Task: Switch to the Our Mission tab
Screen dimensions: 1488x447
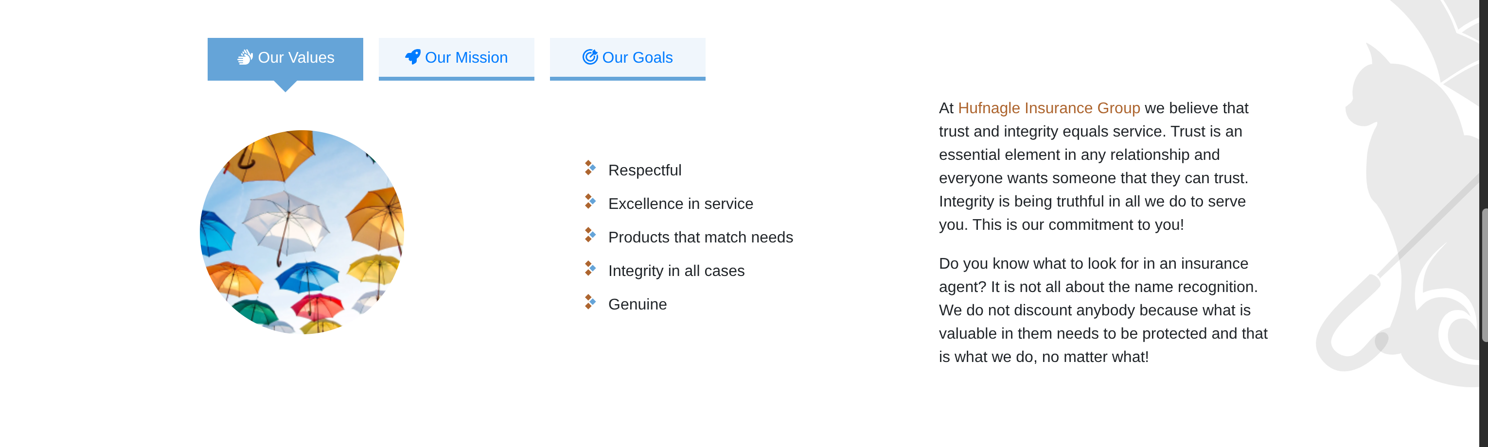Action: pos(456,57)
